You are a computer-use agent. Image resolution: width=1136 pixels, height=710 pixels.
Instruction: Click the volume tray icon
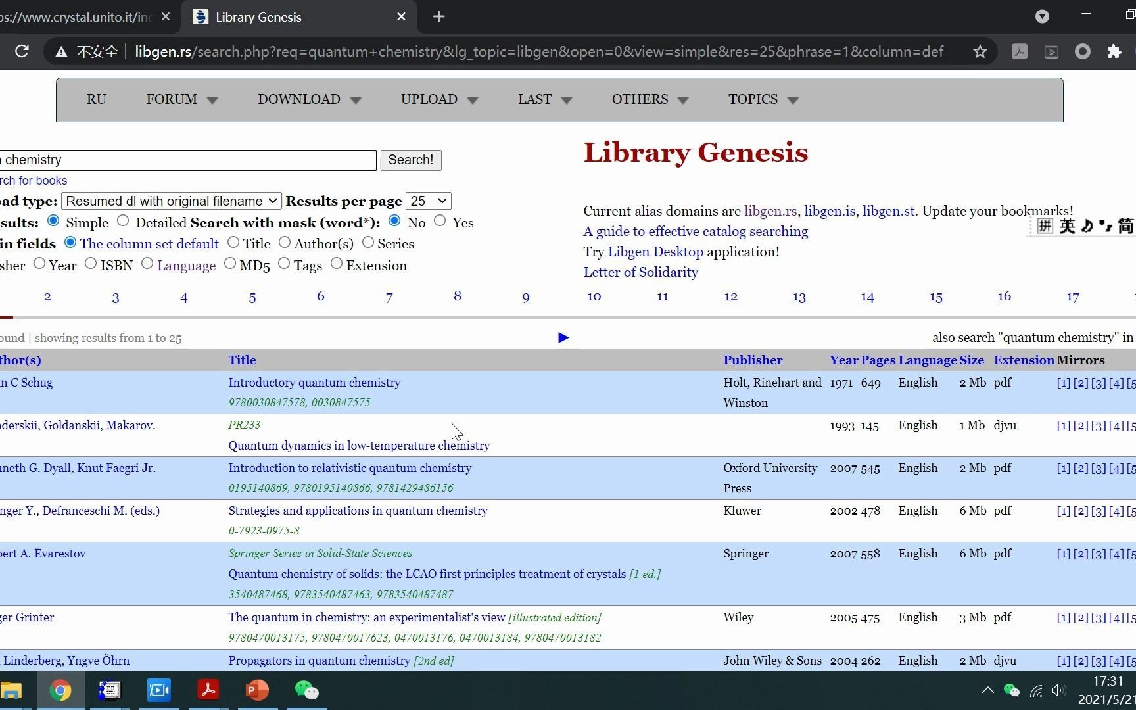coord(1058,690)
